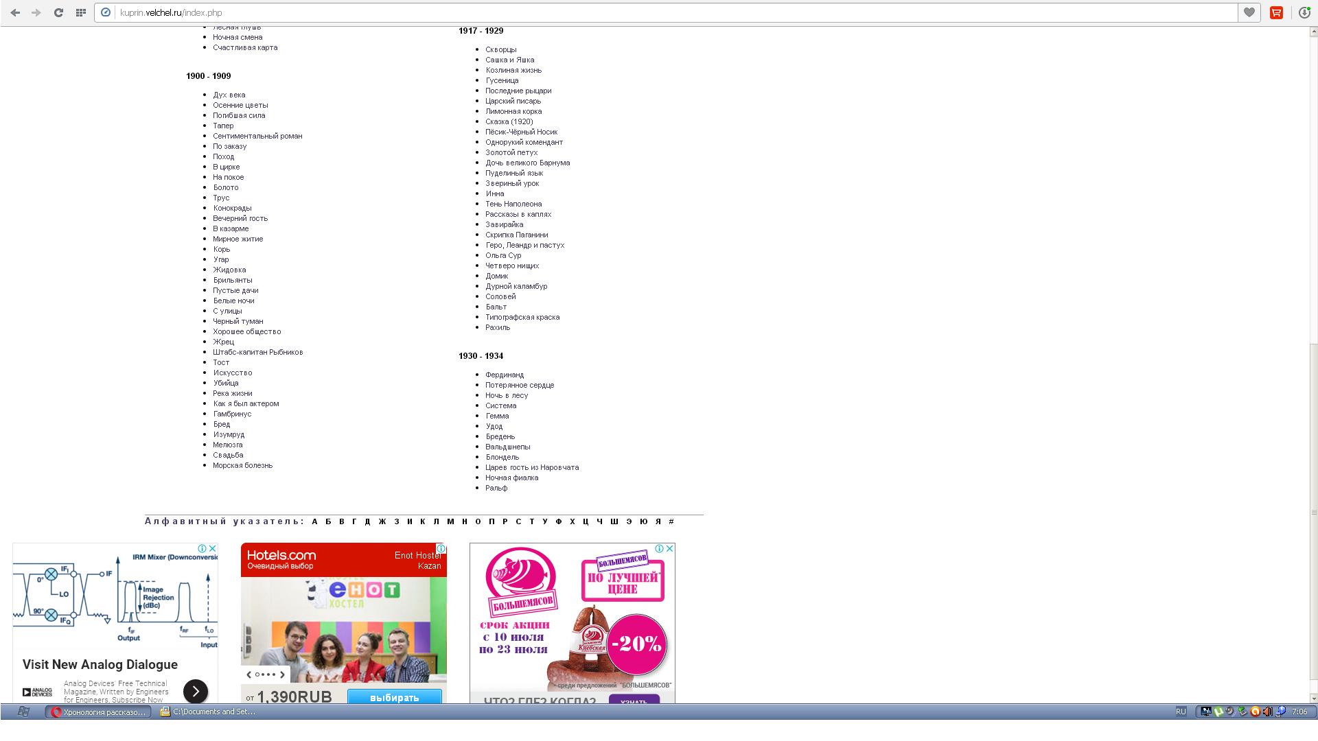Open the uTorrent tray icon
The height and width of the screenshot is (741, 1318).
pos(1218,711)
